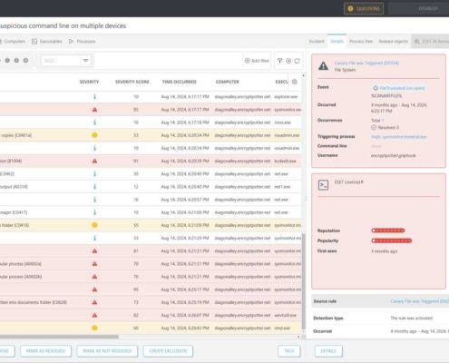Click the Processes play icon

tap(71, 42)
